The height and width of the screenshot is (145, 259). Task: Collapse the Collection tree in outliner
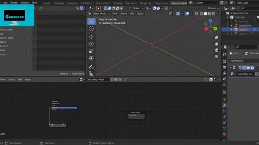click(x=227, y=17)
